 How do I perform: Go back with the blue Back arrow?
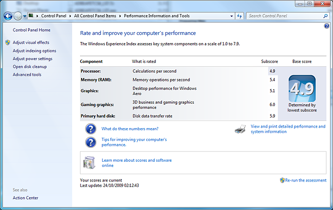click(8, 16)
